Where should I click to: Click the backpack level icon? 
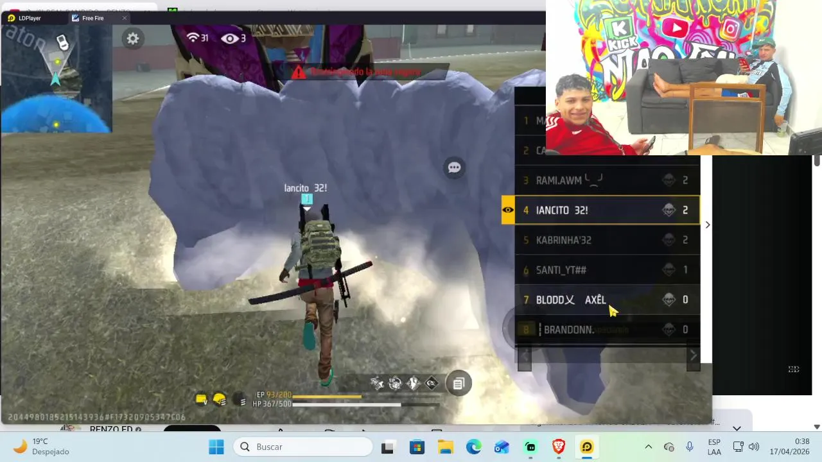click(x=240, y=400)
